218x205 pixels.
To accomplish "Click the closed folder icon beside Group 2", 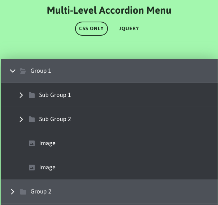I will [x=23, y=192].
